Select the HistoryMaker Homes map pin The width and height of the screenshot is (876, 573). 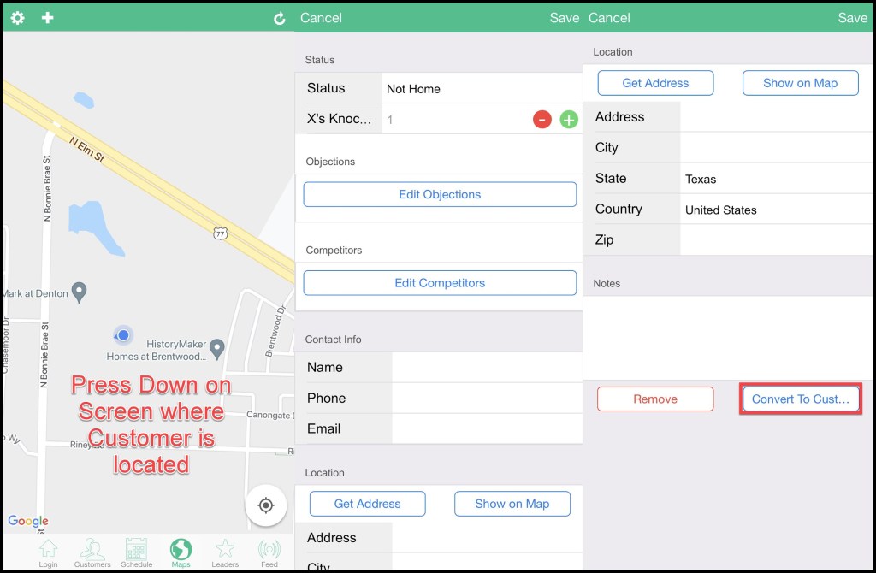pos(217,347)
